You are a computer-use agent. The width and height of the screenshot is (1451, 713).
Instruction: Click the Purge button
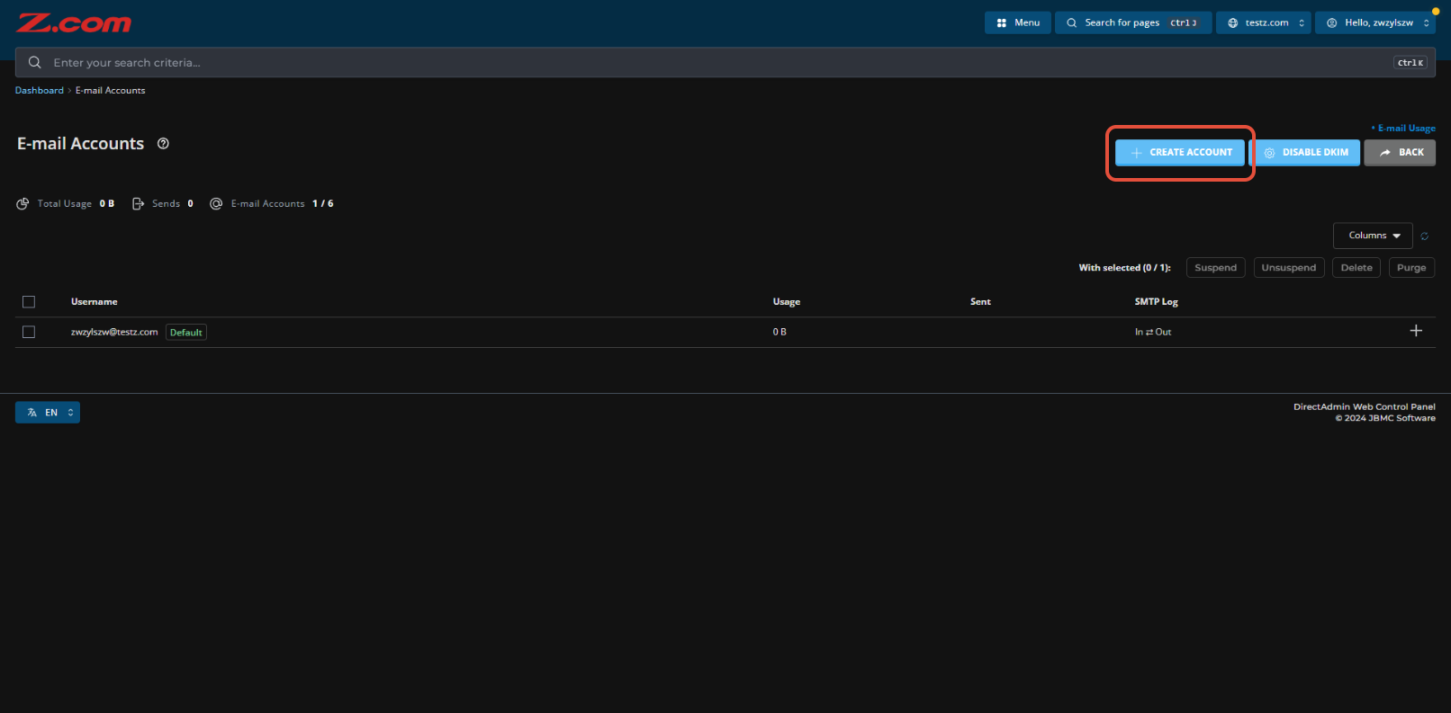point(1411,268)
